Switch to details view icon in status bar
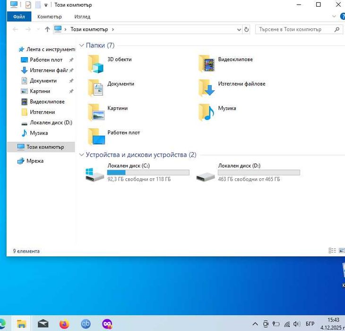The height and width of the screenshot is (331, 345). tap(332, 251)
